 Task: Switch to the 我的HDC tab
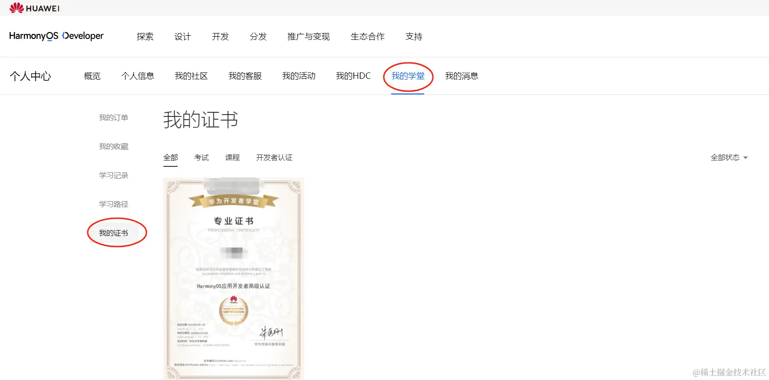point(353,76)
